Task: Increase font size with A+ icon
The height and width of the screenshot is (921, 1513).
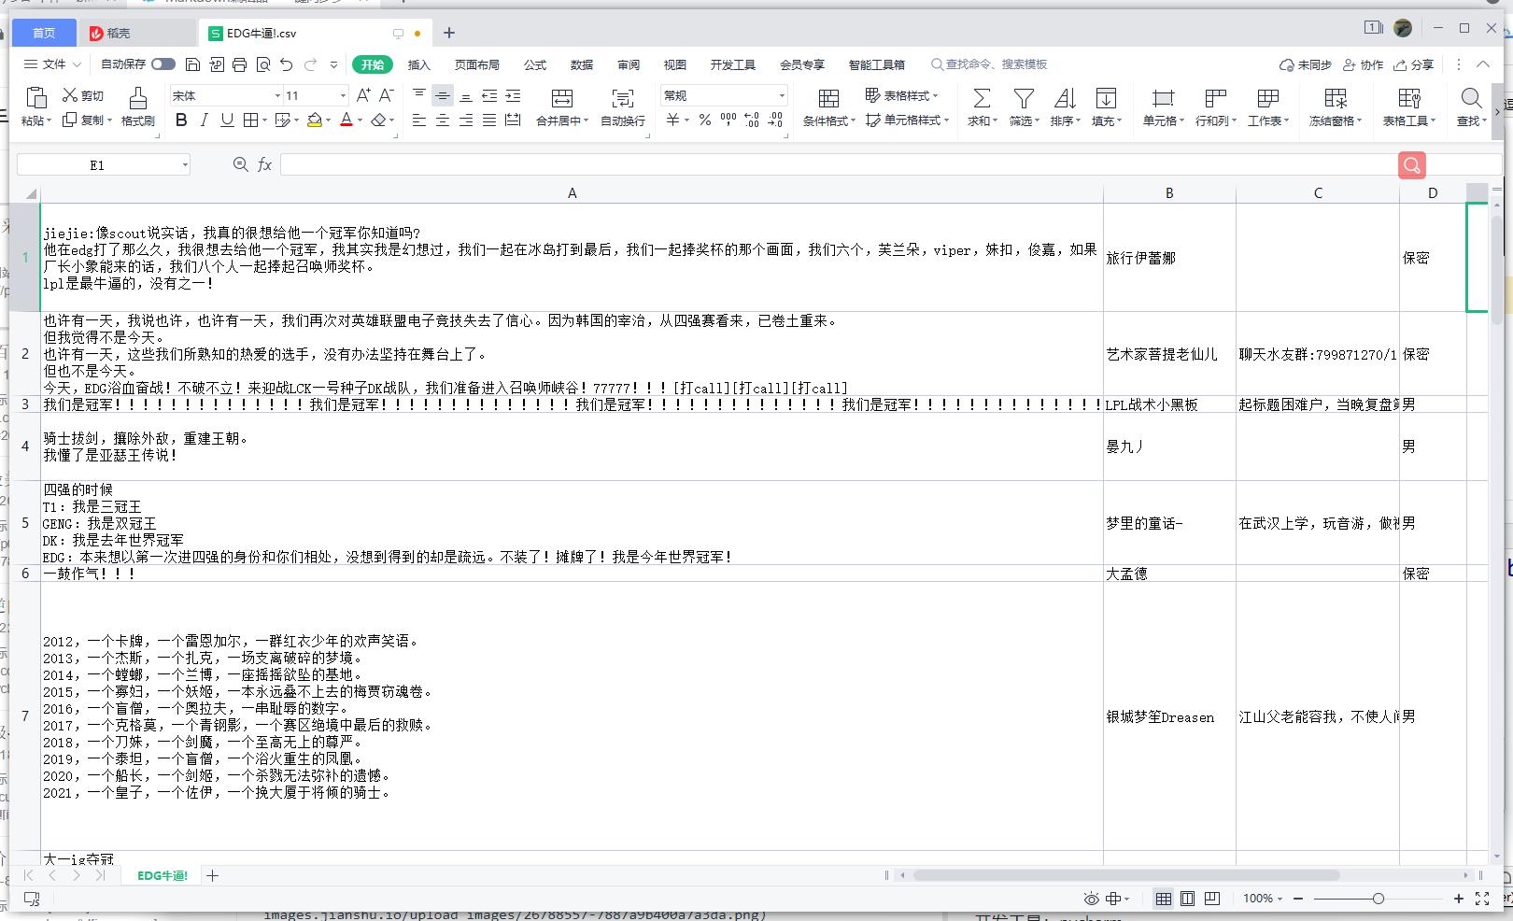Action: click(363, 95)
